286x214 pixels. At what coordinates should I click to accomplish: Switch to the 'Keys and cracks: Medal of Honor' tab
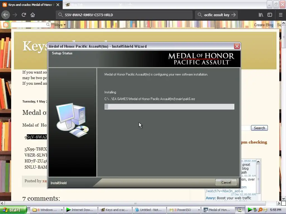31,5
